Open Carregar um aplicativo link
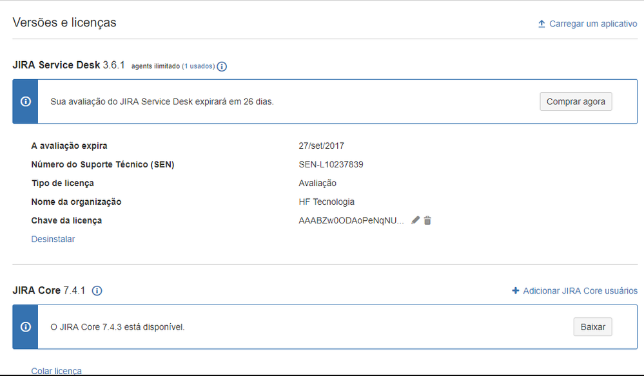The width and height of the screenshot is (644, 376). (x=593, y=24)
